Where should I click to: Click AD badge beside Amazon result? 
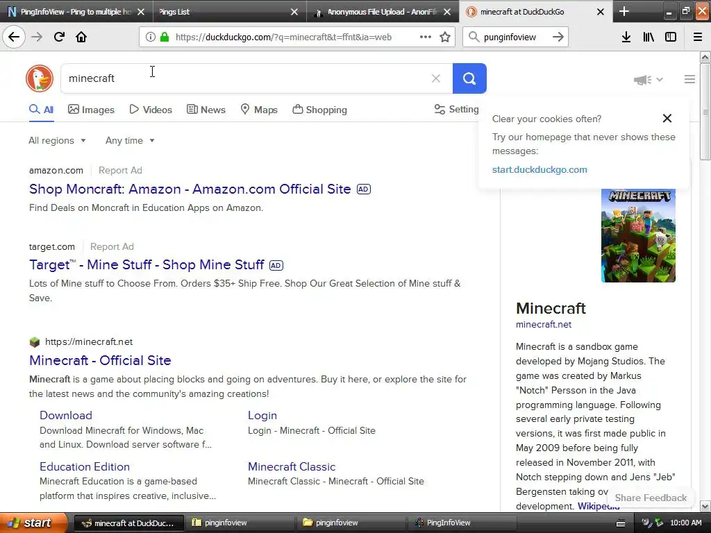click(x=364, y=189)
